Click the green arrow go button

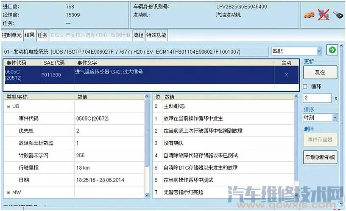click(332, 50)
